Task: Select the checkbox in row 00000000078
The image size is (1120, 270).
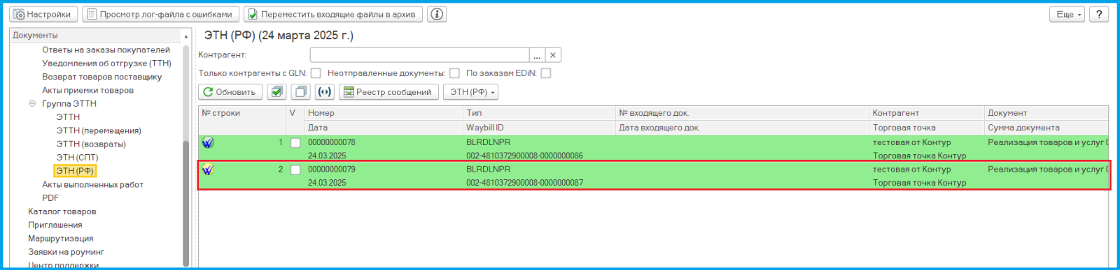Action: click(295, 143)
